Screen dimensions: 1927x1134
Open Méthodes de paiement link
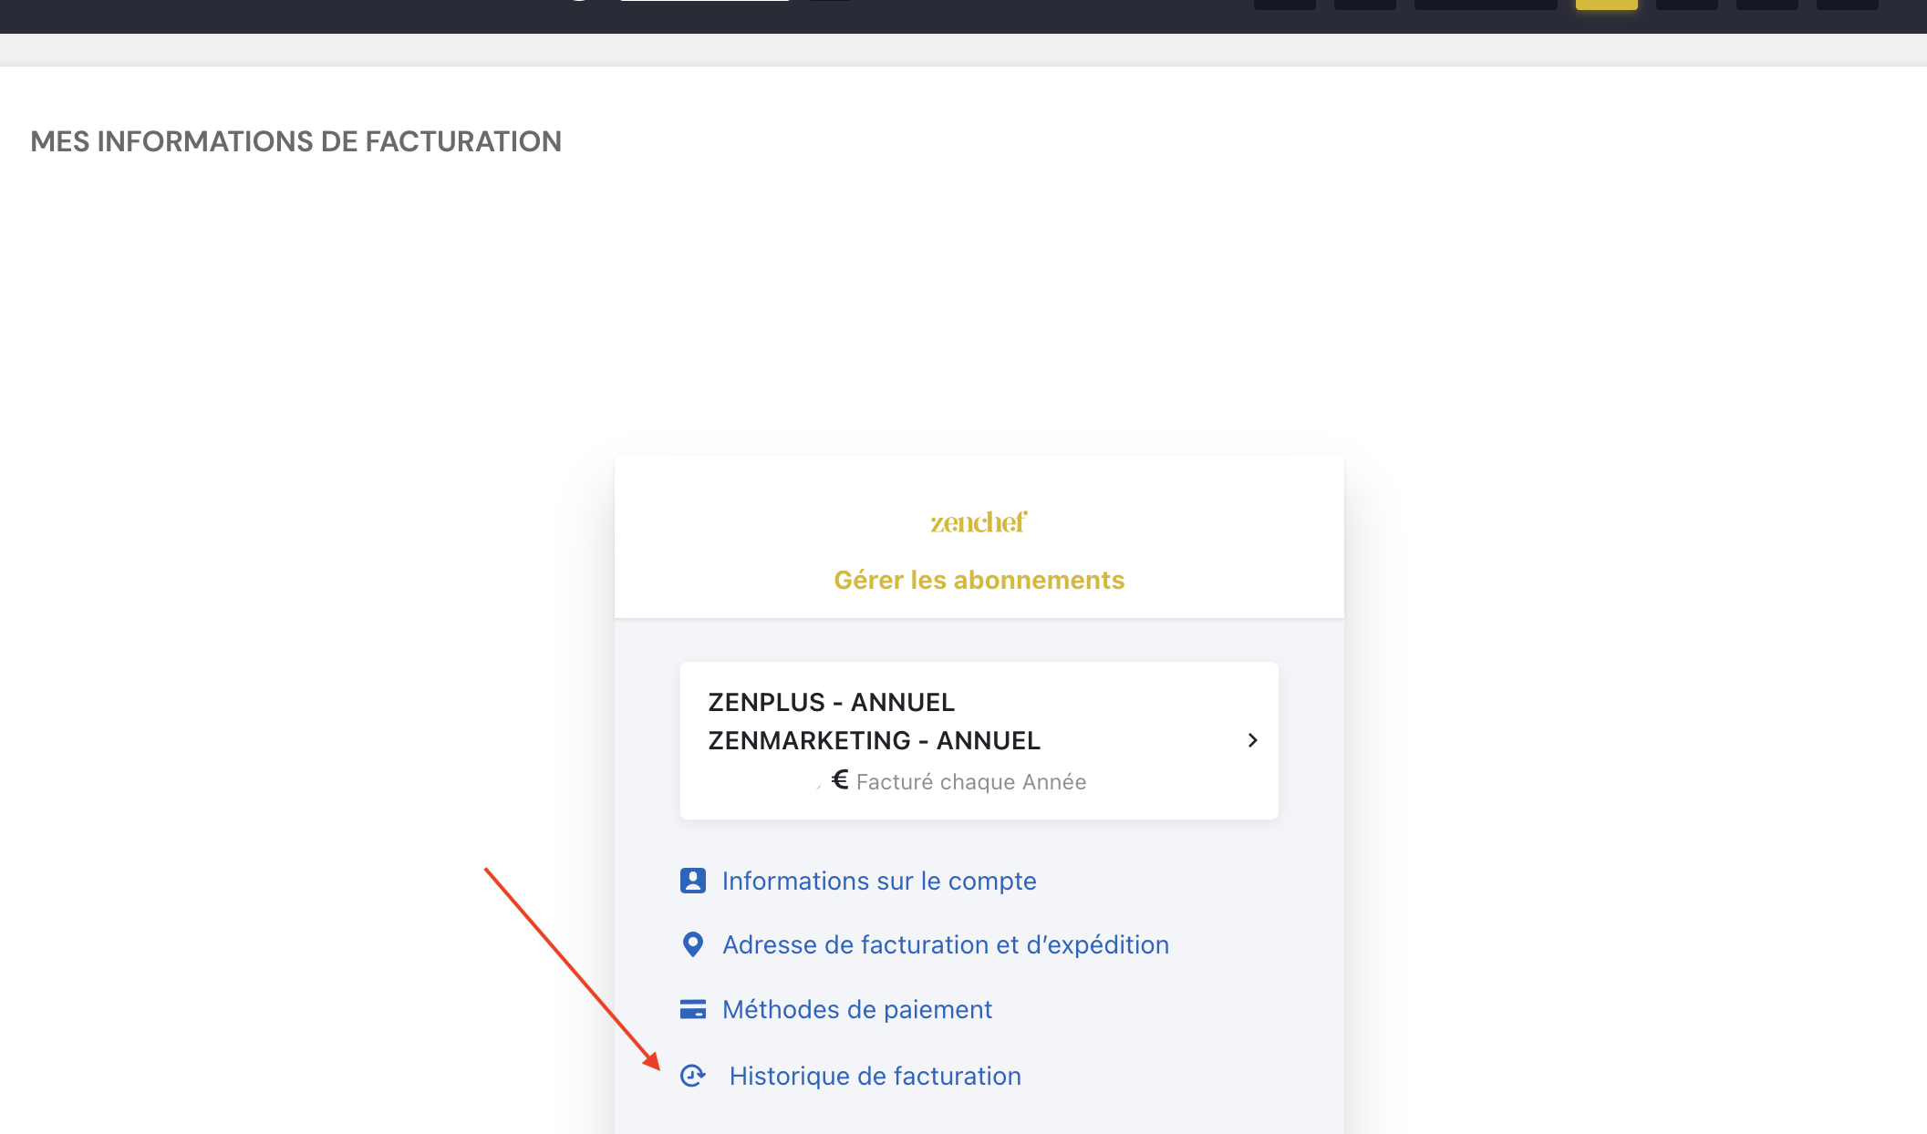point(857,1009)
